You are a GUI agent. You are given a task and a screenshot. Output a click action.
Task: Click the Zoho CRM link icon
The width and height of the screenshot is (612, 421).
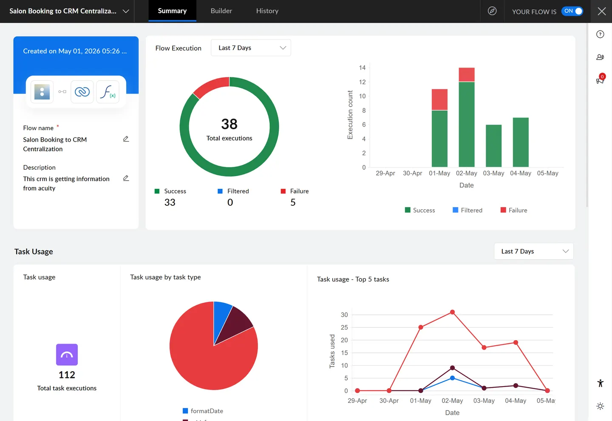(x=82, y=92)
